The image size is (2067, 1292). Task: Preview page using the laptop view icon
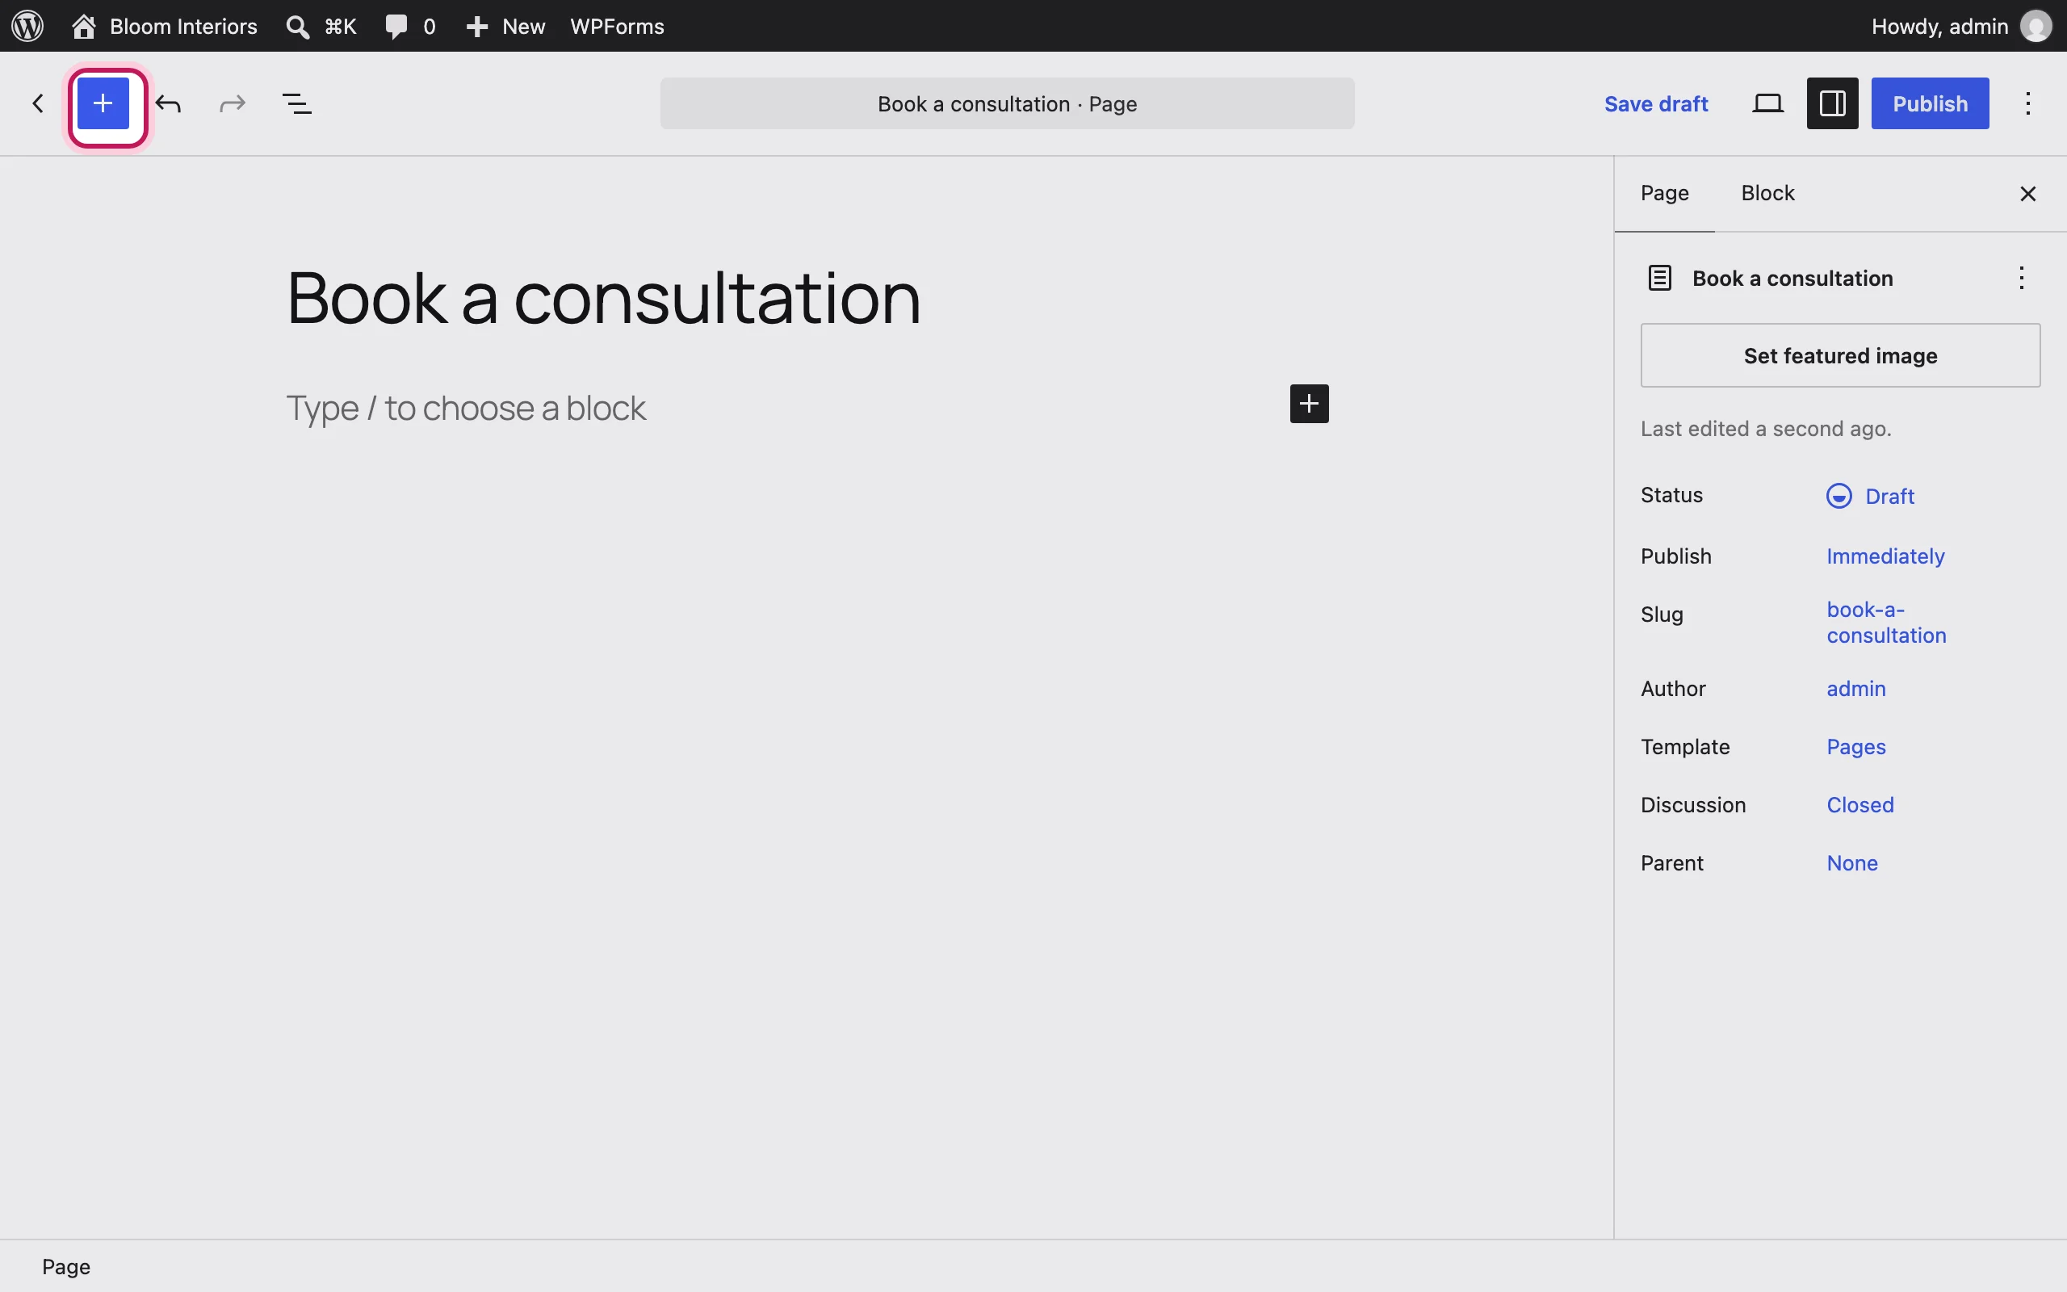(1768, 103)
